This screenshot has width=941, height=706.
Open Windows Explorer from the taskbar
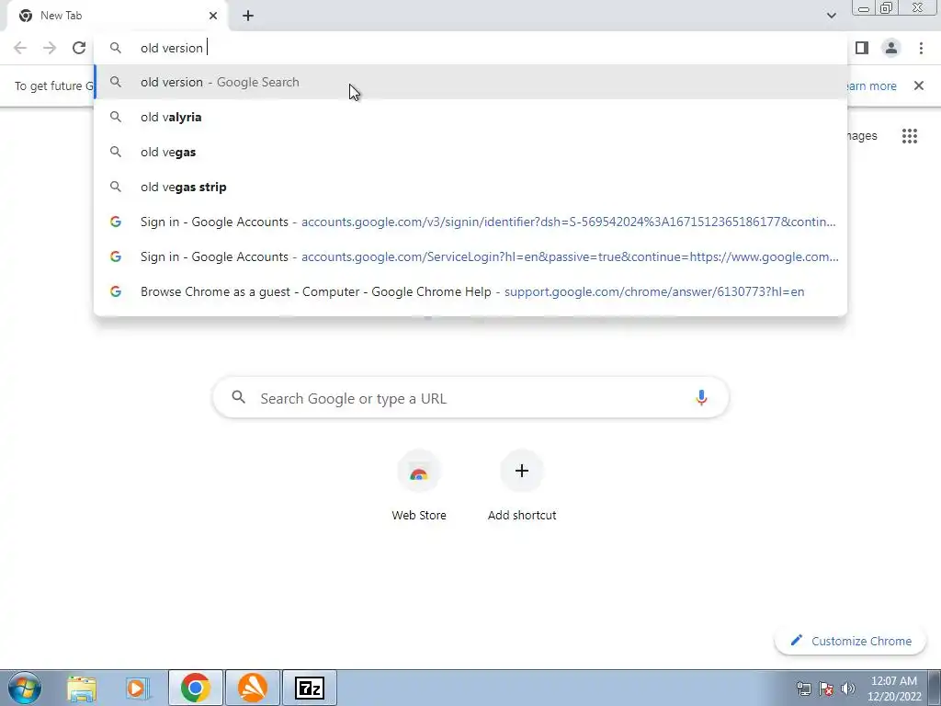(x=82, y=688)
